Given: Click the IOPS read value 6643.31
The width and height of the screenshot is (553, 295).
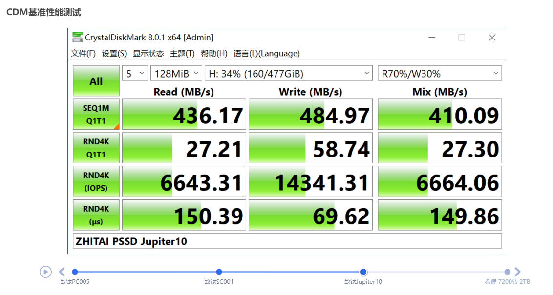Looking at the screenshot, I should click(x=184, y=181).
